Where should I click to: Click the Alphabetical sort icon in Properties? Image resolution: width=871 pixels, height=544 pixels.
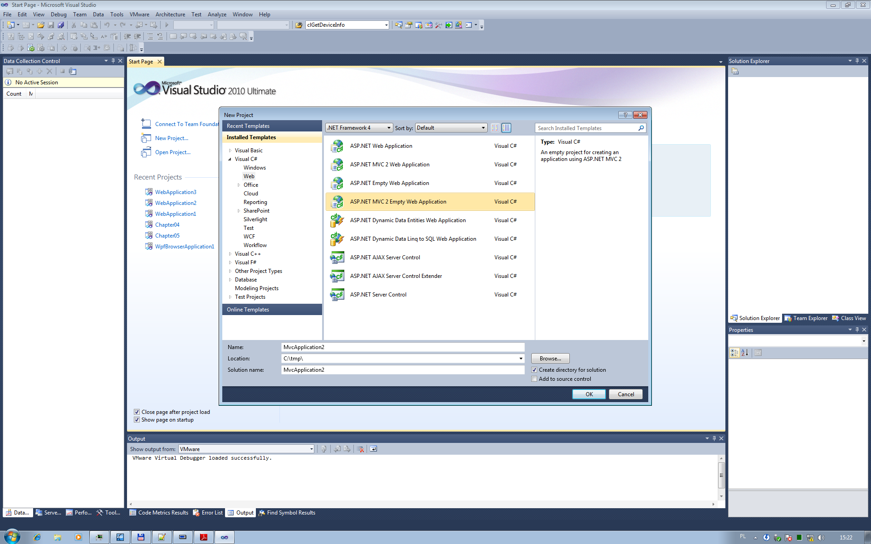coord(745,353)
